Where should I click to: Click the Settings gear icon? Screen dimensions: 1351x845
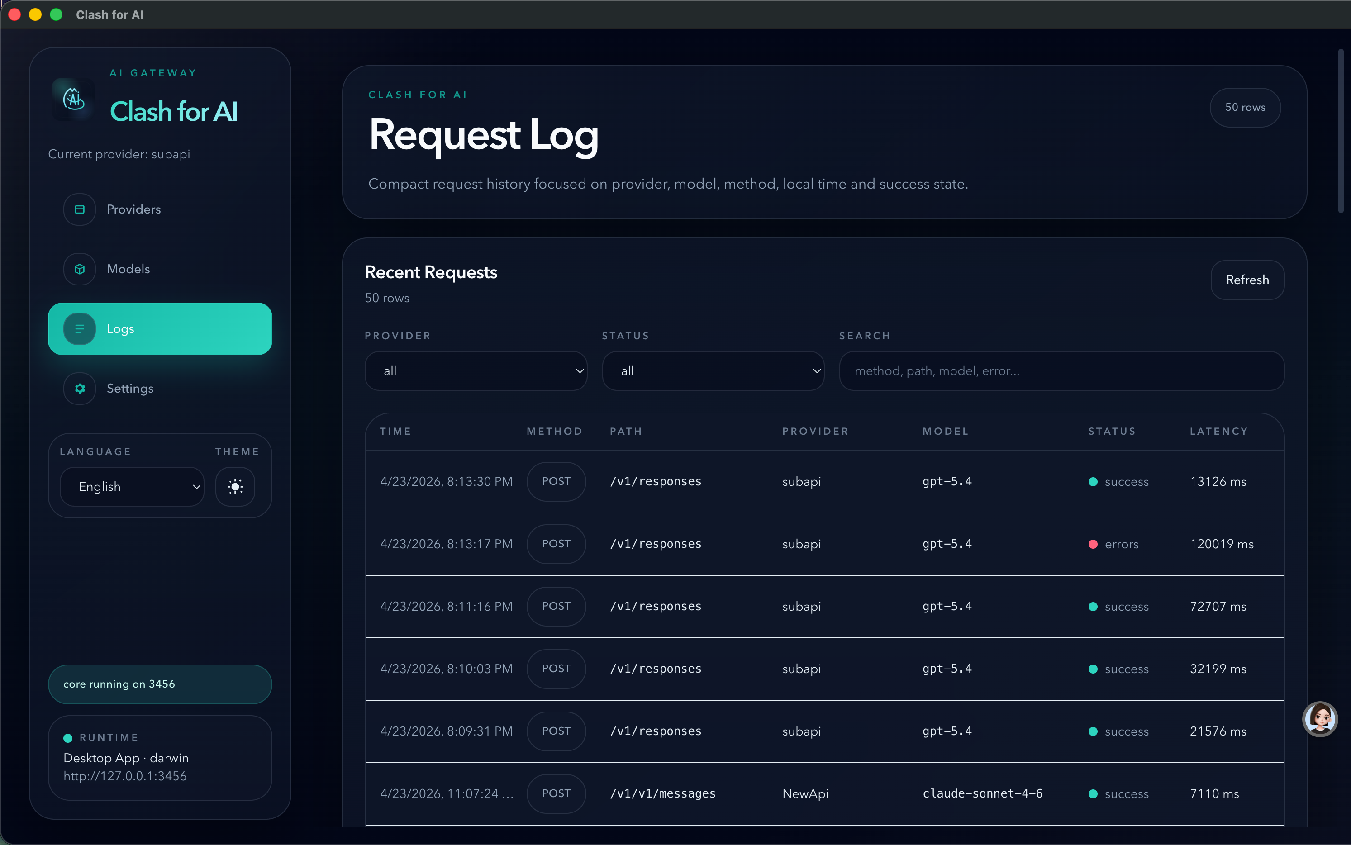79,389
